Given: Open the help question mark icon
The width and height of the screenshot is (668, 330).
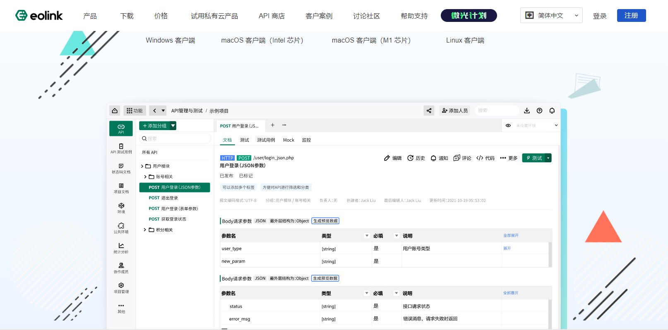Looking at the screenshot, I should coord(539,111).
